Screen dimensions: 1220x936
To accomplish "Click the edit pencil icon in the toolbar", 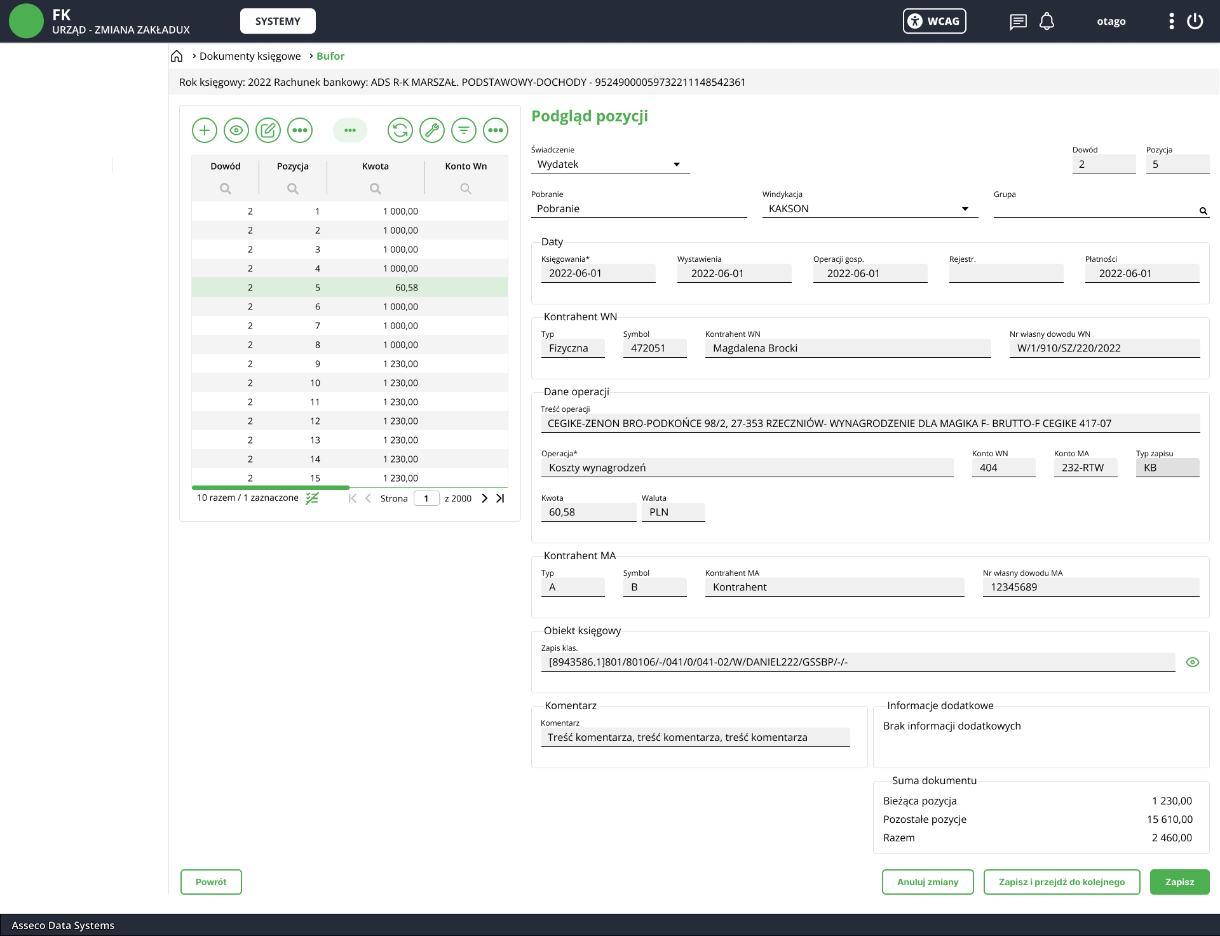I will (x=268, y=130).
